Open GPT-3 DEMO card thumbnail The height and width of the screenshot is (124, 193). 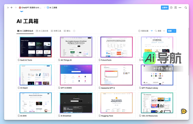coord(76,75)
